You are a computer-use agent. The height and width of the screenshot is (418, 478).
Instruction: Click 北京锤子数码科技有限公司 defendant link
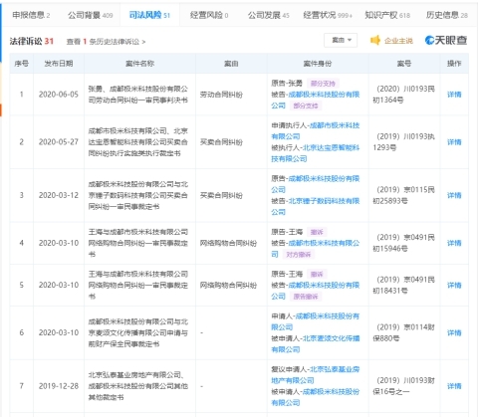[316, 206]
